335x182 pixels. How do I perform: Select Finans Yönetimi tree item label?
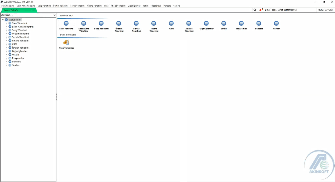20,41
